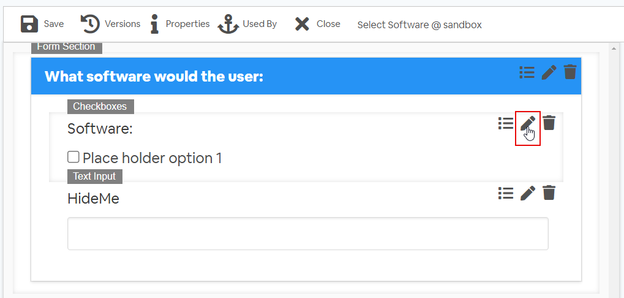Select the Text Input component tag

[x=95, y=176]
